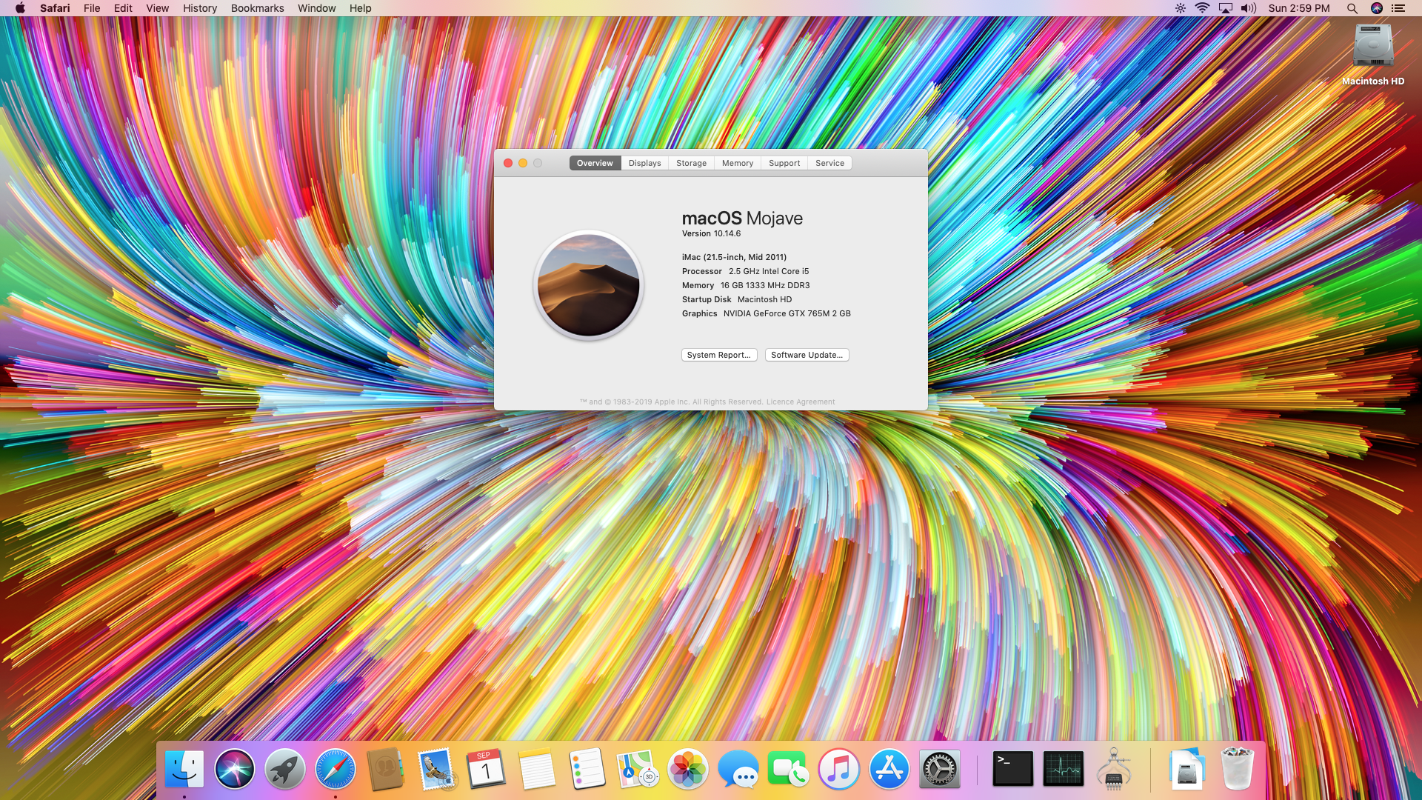Click the Graphics NVIDIA GeForce GTX 765M line
1422x800 pixels.
(x=766, y=313)
